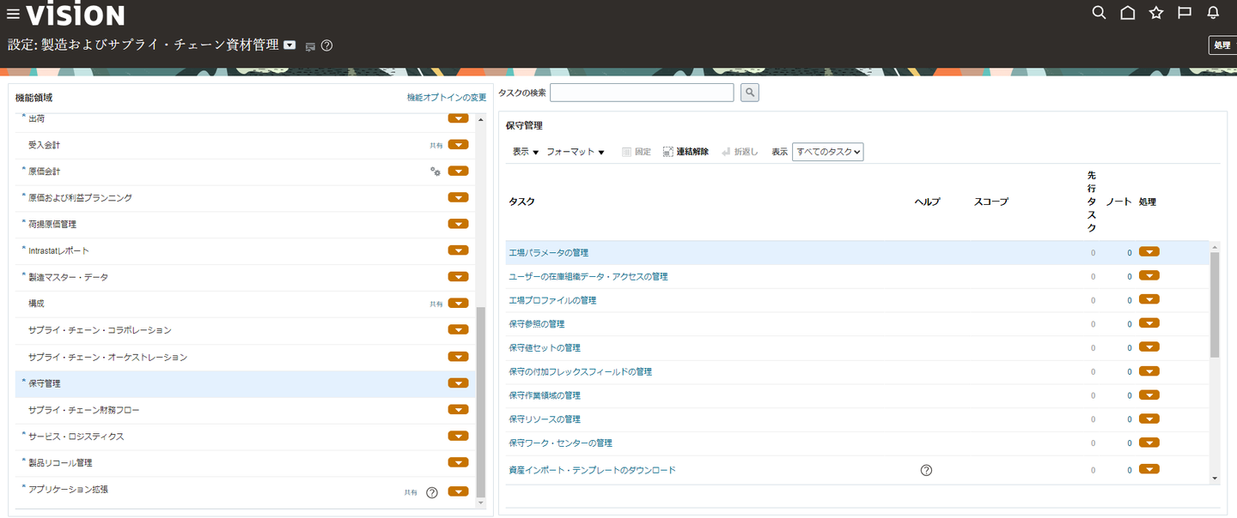Open the 工場プロファイルの管理 task link
Image resolution: width=1237 pixels, height=518 pixels.
click(x=552, y=301)
